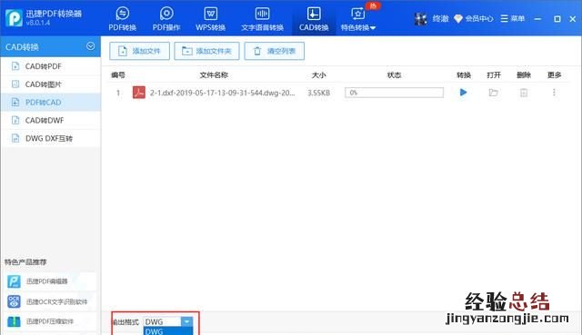This screenshot has height=335, width=582.
Task: Select DWG DXF互转 in sidebar
Action: (x=51, y=138)
